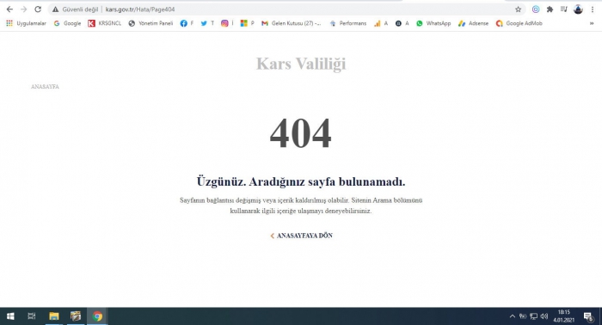Open Task View in the taskbar
Viewport: 602px width, 325px height.
(x=32, y=316)
